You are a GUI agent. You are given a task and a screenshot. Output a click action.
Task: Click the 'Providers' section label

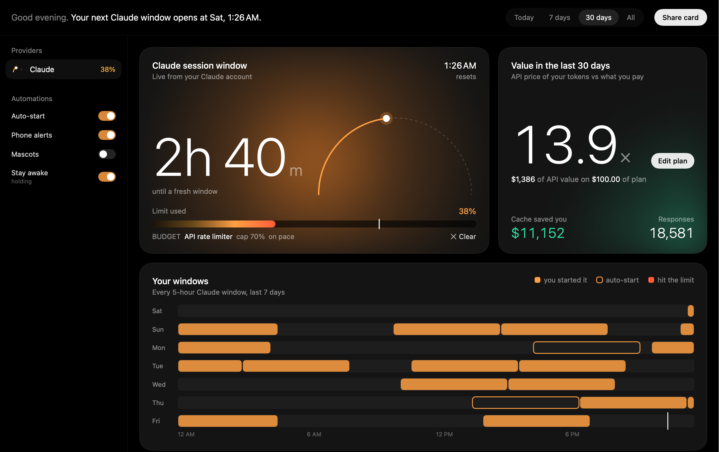tap(27, 50)
